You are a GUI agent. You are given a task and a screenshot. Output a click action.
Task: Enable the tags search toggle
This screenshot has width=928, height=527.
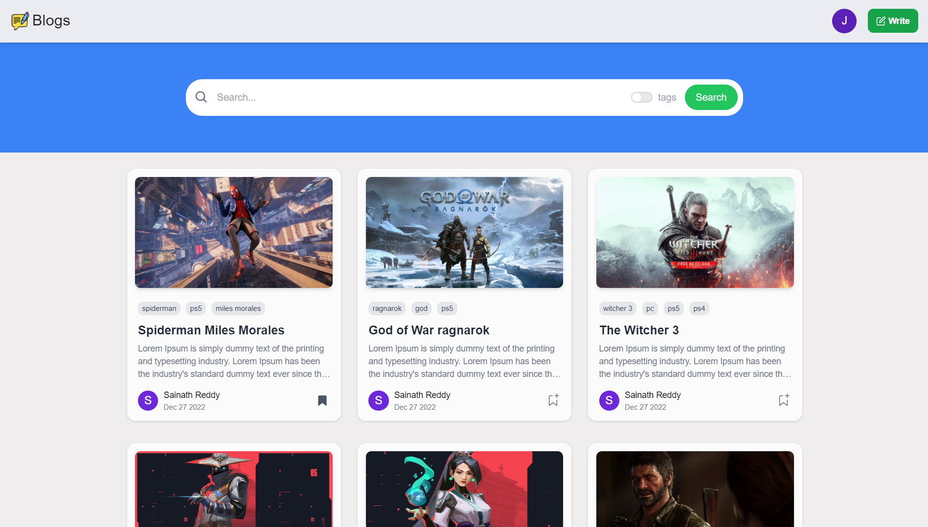pyautogui.click(x=641, y=97)
